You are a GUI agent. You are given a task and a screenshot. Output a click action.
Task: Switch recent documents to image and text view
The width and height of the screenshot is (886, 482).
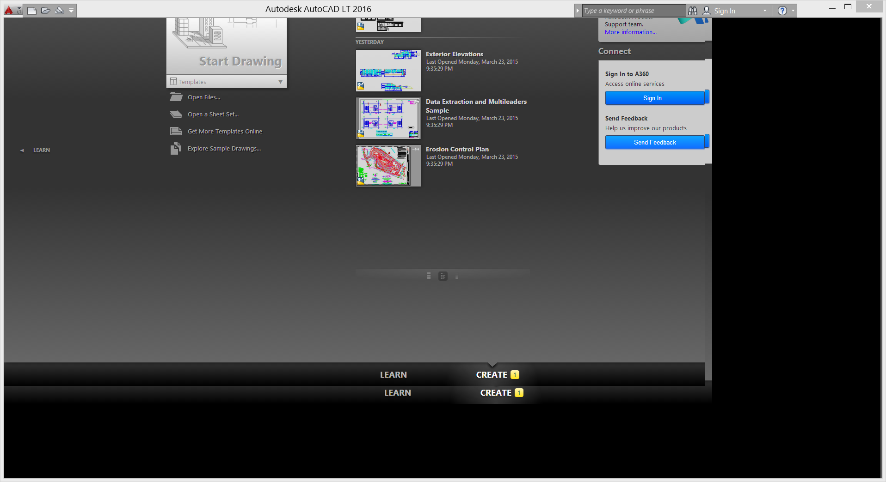443,276
